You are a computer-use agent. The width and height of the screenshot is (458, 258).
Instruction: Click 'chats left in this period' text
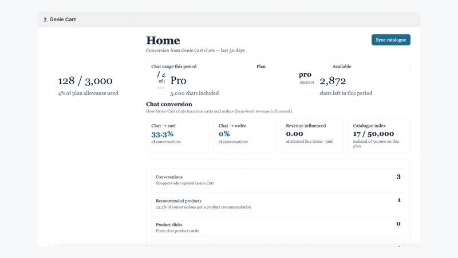pos(346,93)
